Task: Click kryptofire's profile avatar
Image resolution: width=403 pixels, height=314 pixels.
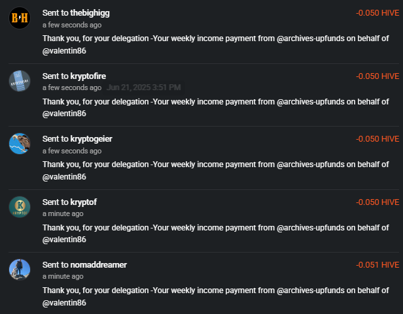Action: click(20, 81)
